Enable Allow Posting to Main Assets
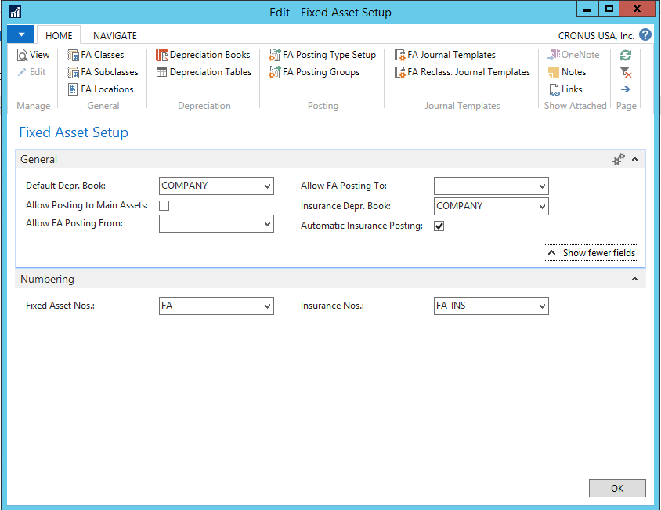The height and width of the screenshot is (510, 661). pos(163,204)
